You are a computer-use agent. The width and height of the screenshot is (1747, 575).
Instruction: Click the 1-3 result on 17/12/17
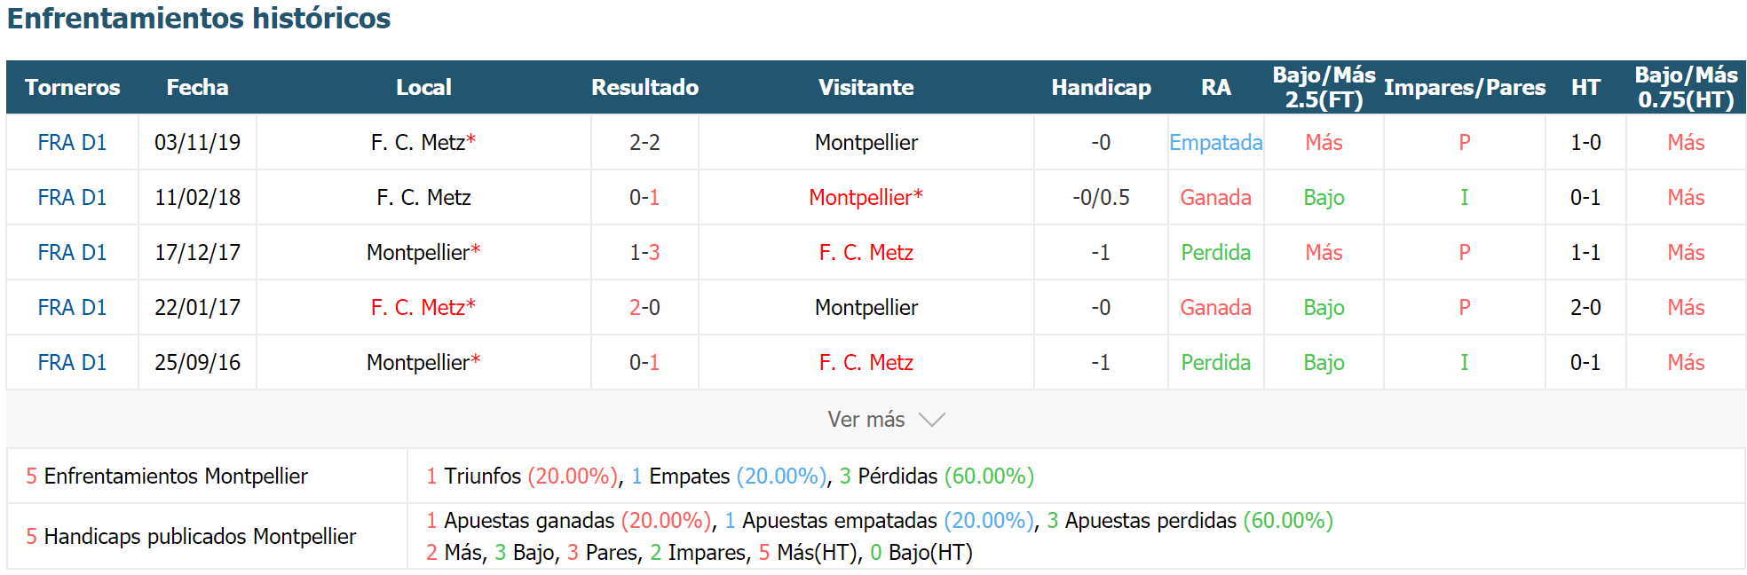[644, 252]
